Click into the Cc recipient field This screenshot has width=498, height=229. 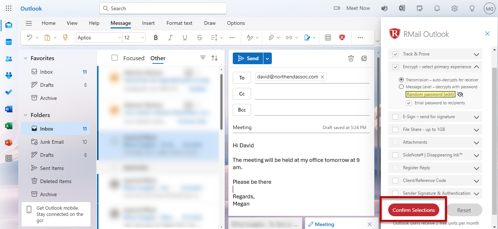coord(312,94)
